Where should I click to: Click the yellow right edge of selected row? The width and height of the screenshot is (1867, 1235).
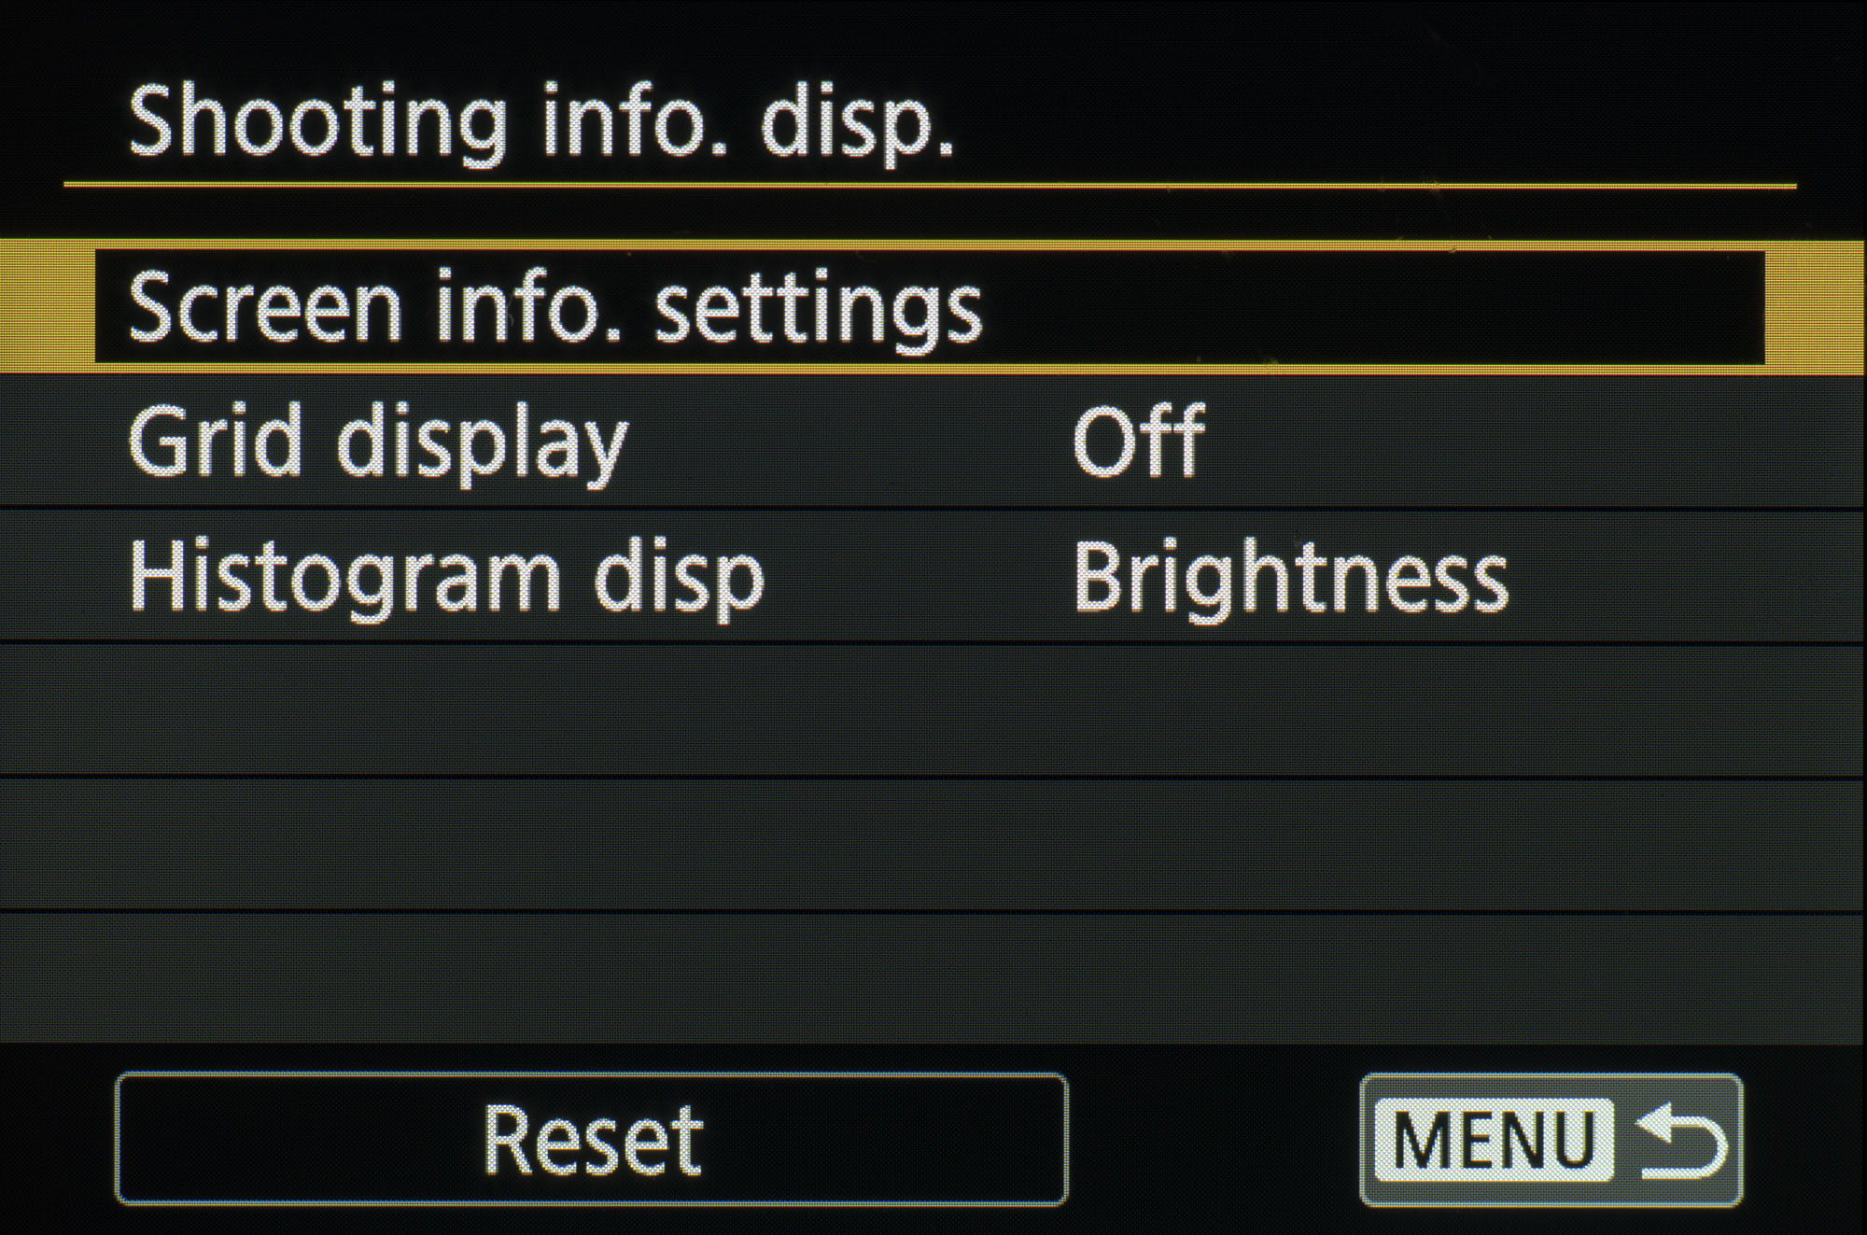point(1815,308)
